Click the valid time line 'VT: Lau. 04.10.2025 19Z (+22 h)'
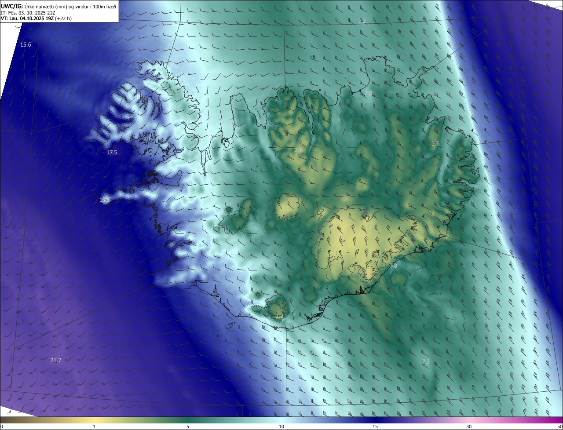 (37, 18)
